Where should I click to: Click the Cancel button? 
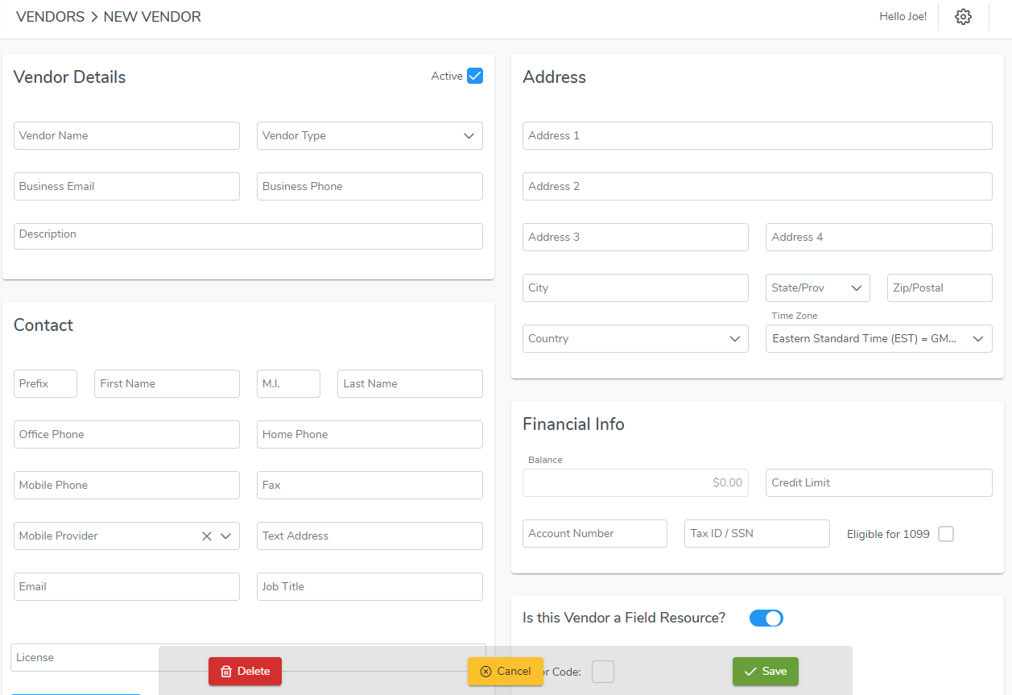point(506,671)
